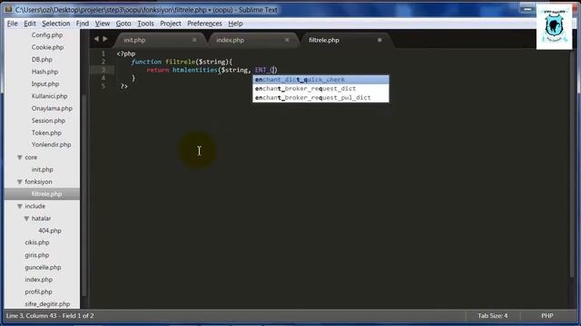
Task: Choose enchant_broker_request_pwl_dict autocomplete suggestion
Action: point(320,98)
